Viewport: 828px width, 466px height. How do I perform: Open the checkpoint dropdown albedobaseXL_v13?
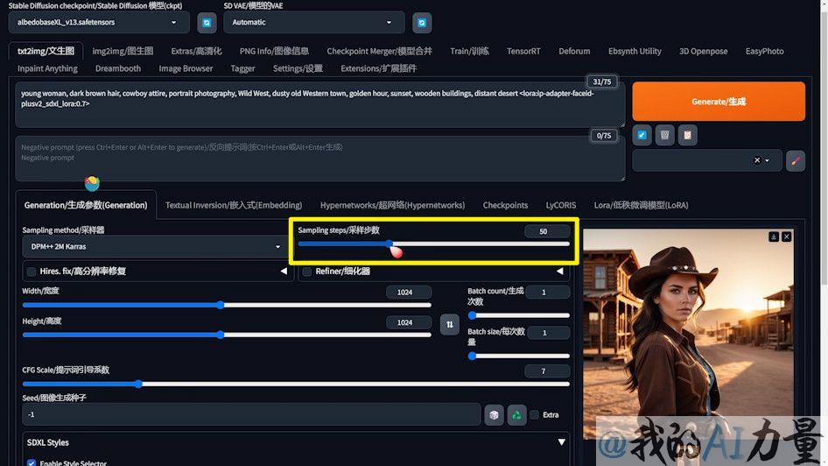[x=98, y=23]
